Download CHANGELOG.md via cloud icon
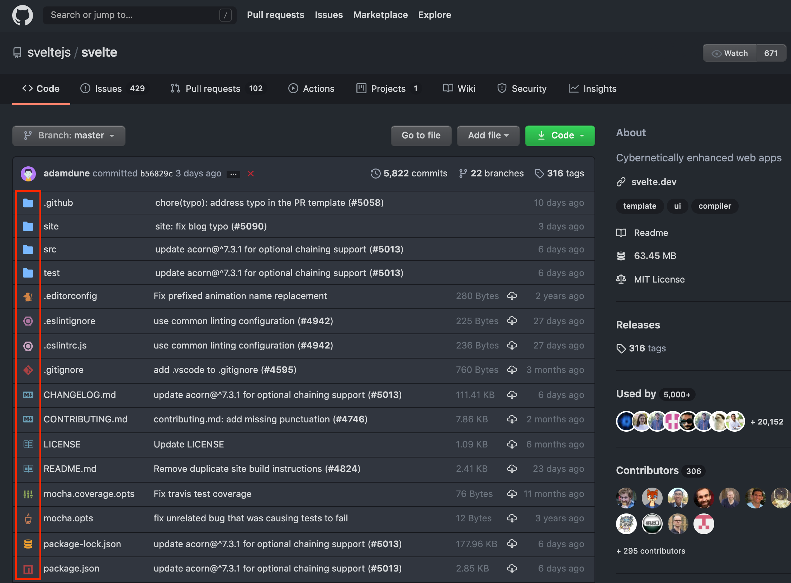The width and height of the screenshot is (791, 583). [x=512, y=395]
